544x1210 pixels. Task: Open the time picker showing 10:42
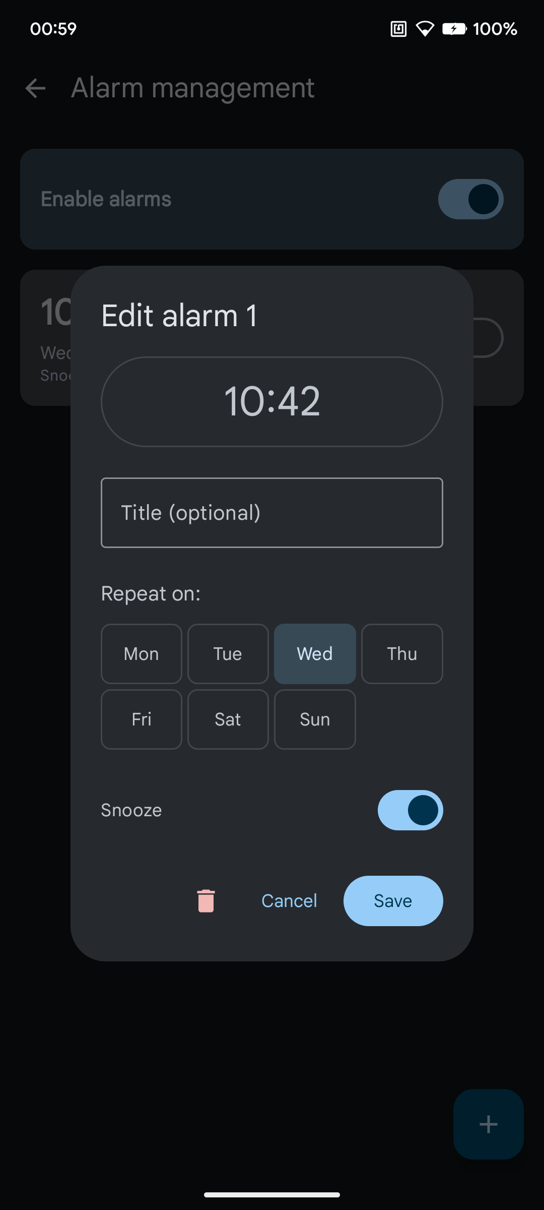point(271,402)
